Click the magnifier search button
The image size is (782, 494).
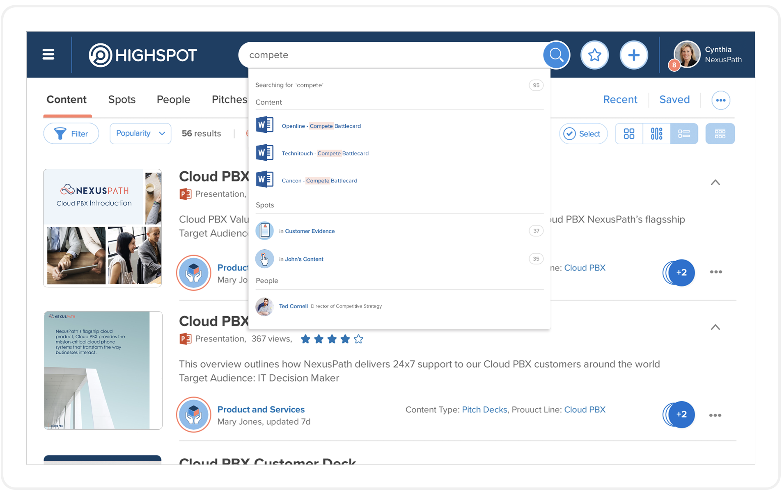click(556, 55)
